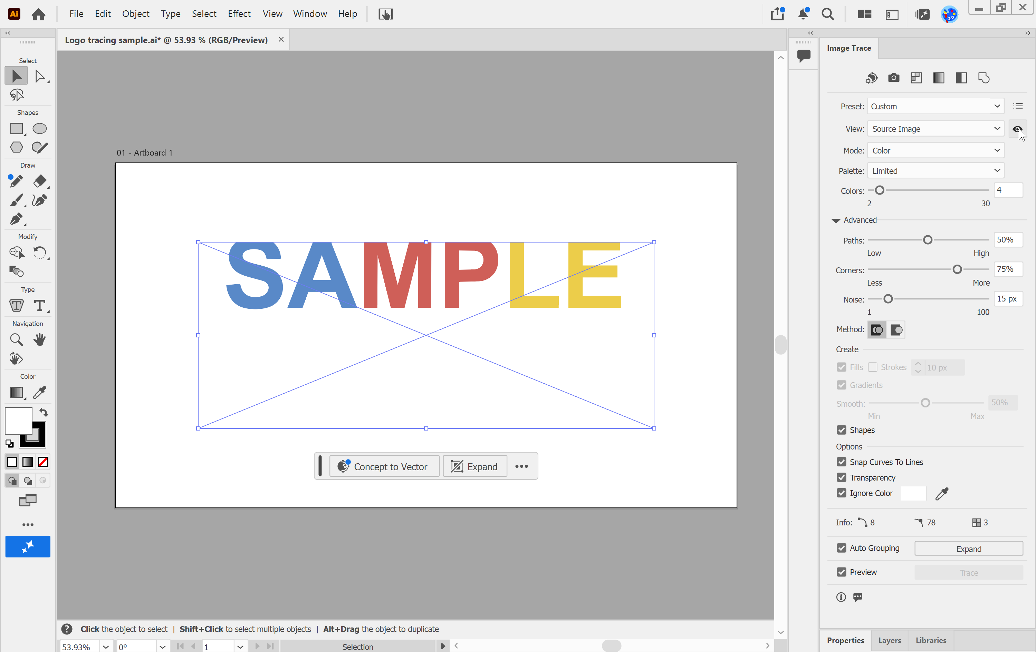
Task: Toggle the Ignore Color checkbox
Action: click(x=842, y=493)
